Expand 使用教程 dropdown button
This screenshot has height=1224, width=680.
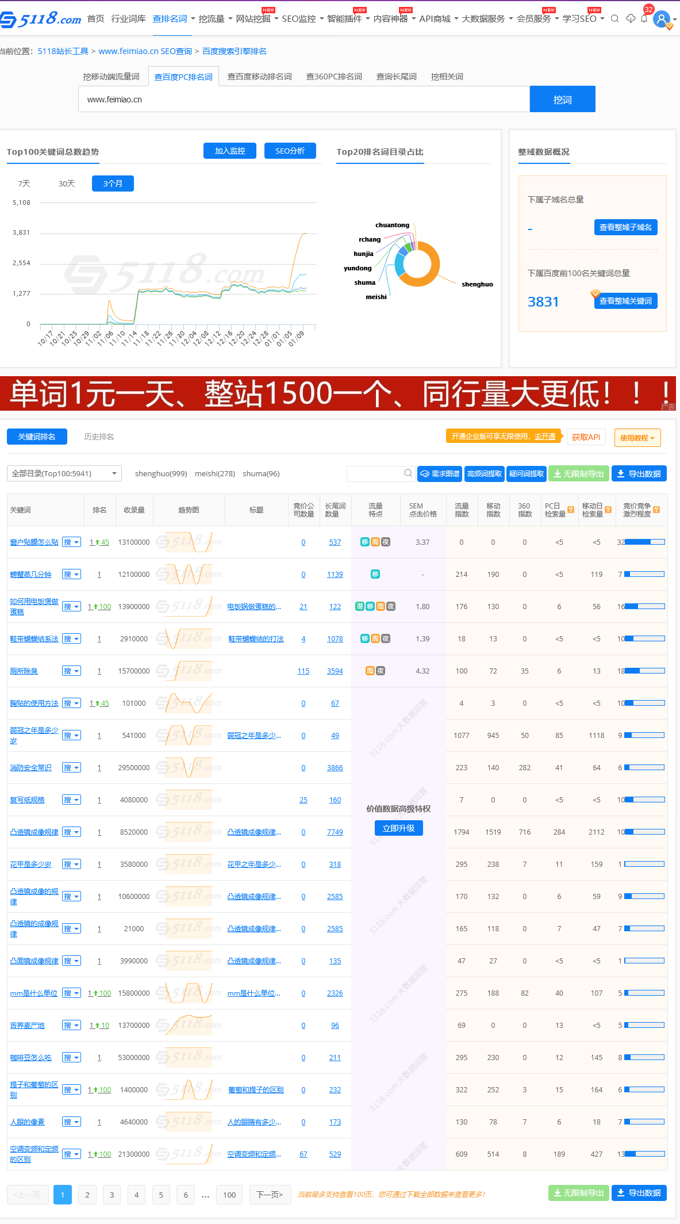pos(637,438)
